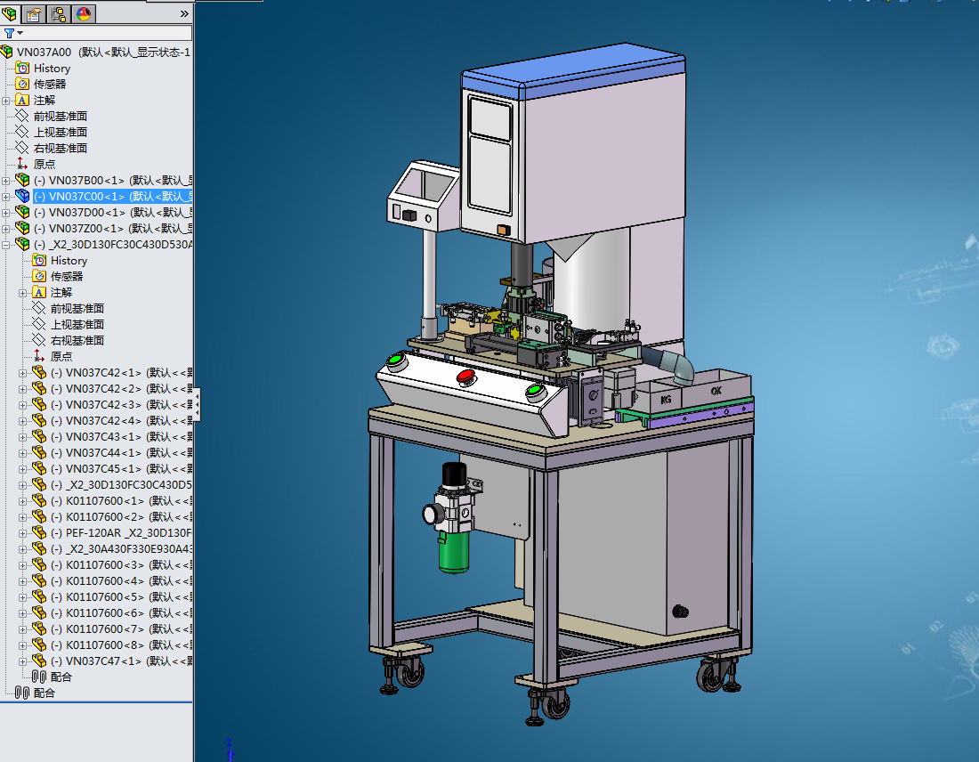Select the 注解 annotations folder icon
The height and width of the screenshot is (762, 979).
click(x=22, y=100)
